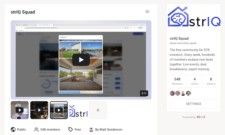Click the strIQ Squad title in the sidebar card
225x135 pixels.
click(179, 39)
